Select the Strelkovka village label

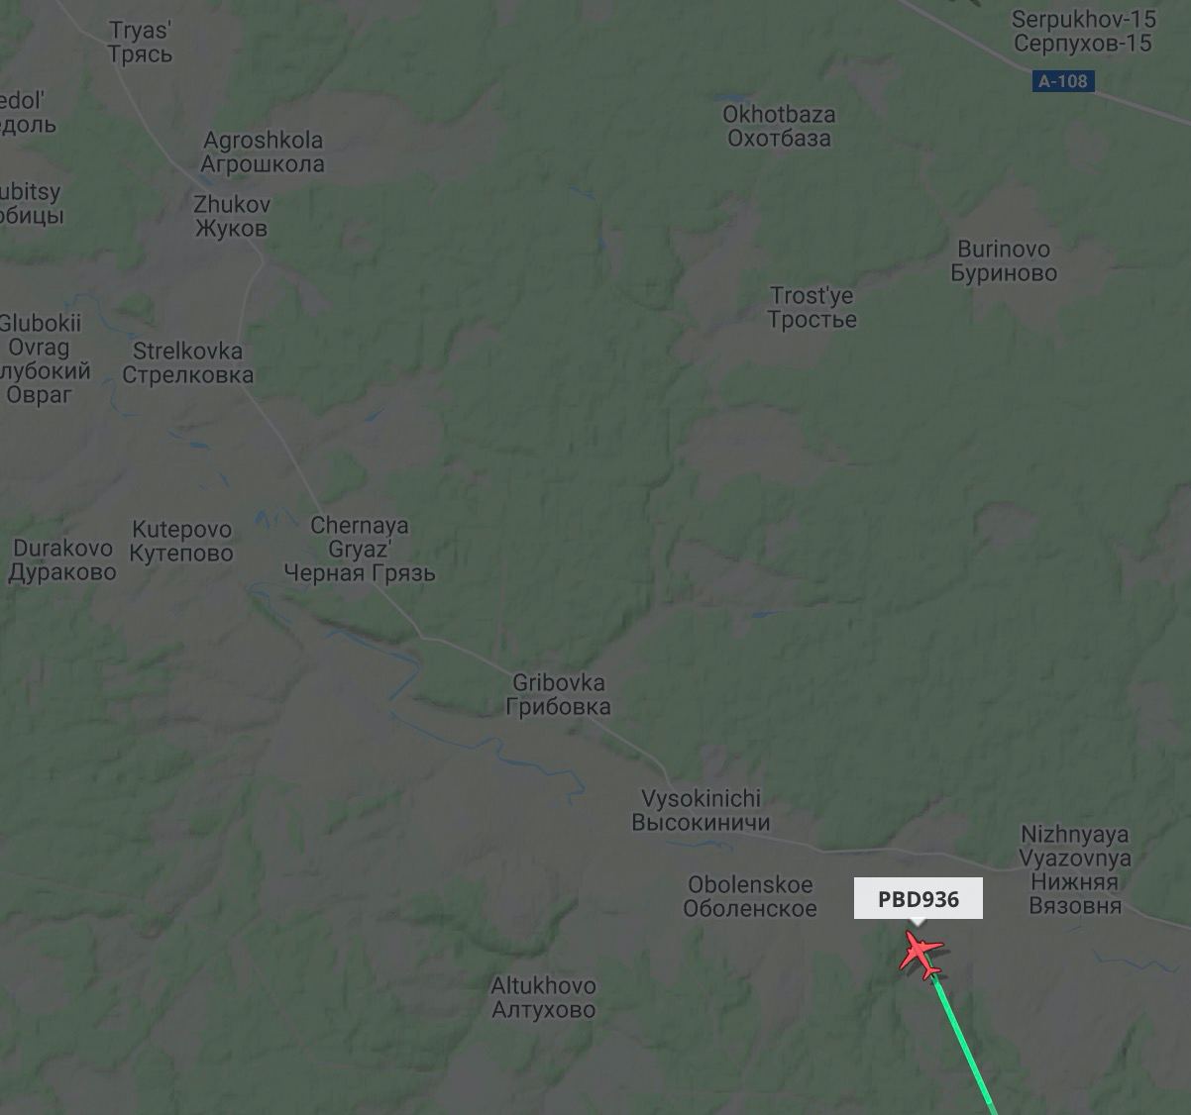[x=188, y=362]
